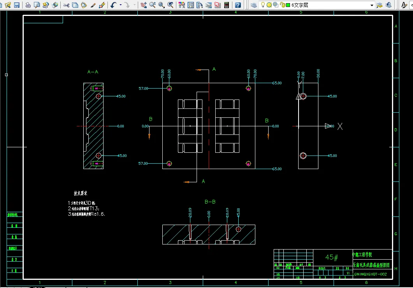Open Plot Preview
This screenshot has height=288, width=413.
tap(37, 5)
